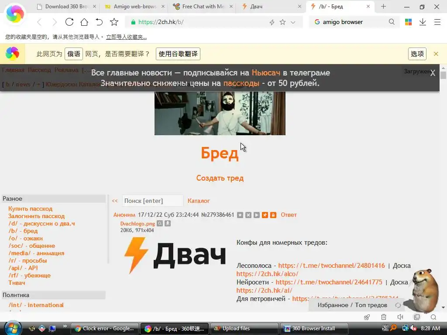Click the trash cleanup status bar icon

click(384, 317)
